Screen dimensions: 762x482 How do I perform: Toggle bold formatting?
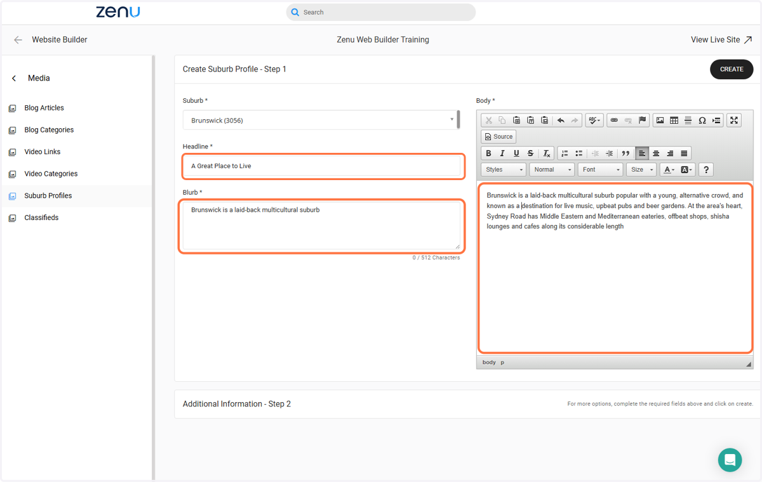point(488,153)
